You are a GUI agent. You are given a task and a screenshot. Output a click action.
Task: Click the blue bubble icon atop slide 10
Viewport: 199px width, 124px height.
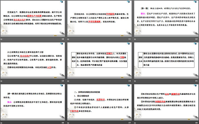[62, 2]
